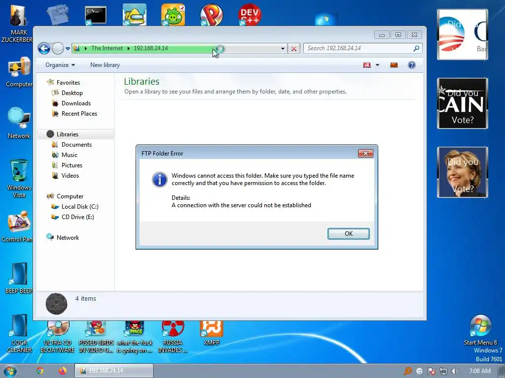This screenshot has height=378, width=505.
Task: Click the MARK ZUCKERBERG desktop icon
Action: (x=18, y=24)
